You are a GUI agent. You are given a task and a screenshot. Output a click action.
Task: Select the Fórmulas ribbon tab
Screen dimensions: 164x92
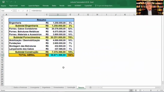click(46, 6)
